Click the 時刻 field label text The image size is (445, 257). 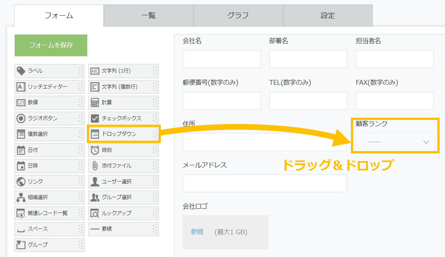coord(107,150)
